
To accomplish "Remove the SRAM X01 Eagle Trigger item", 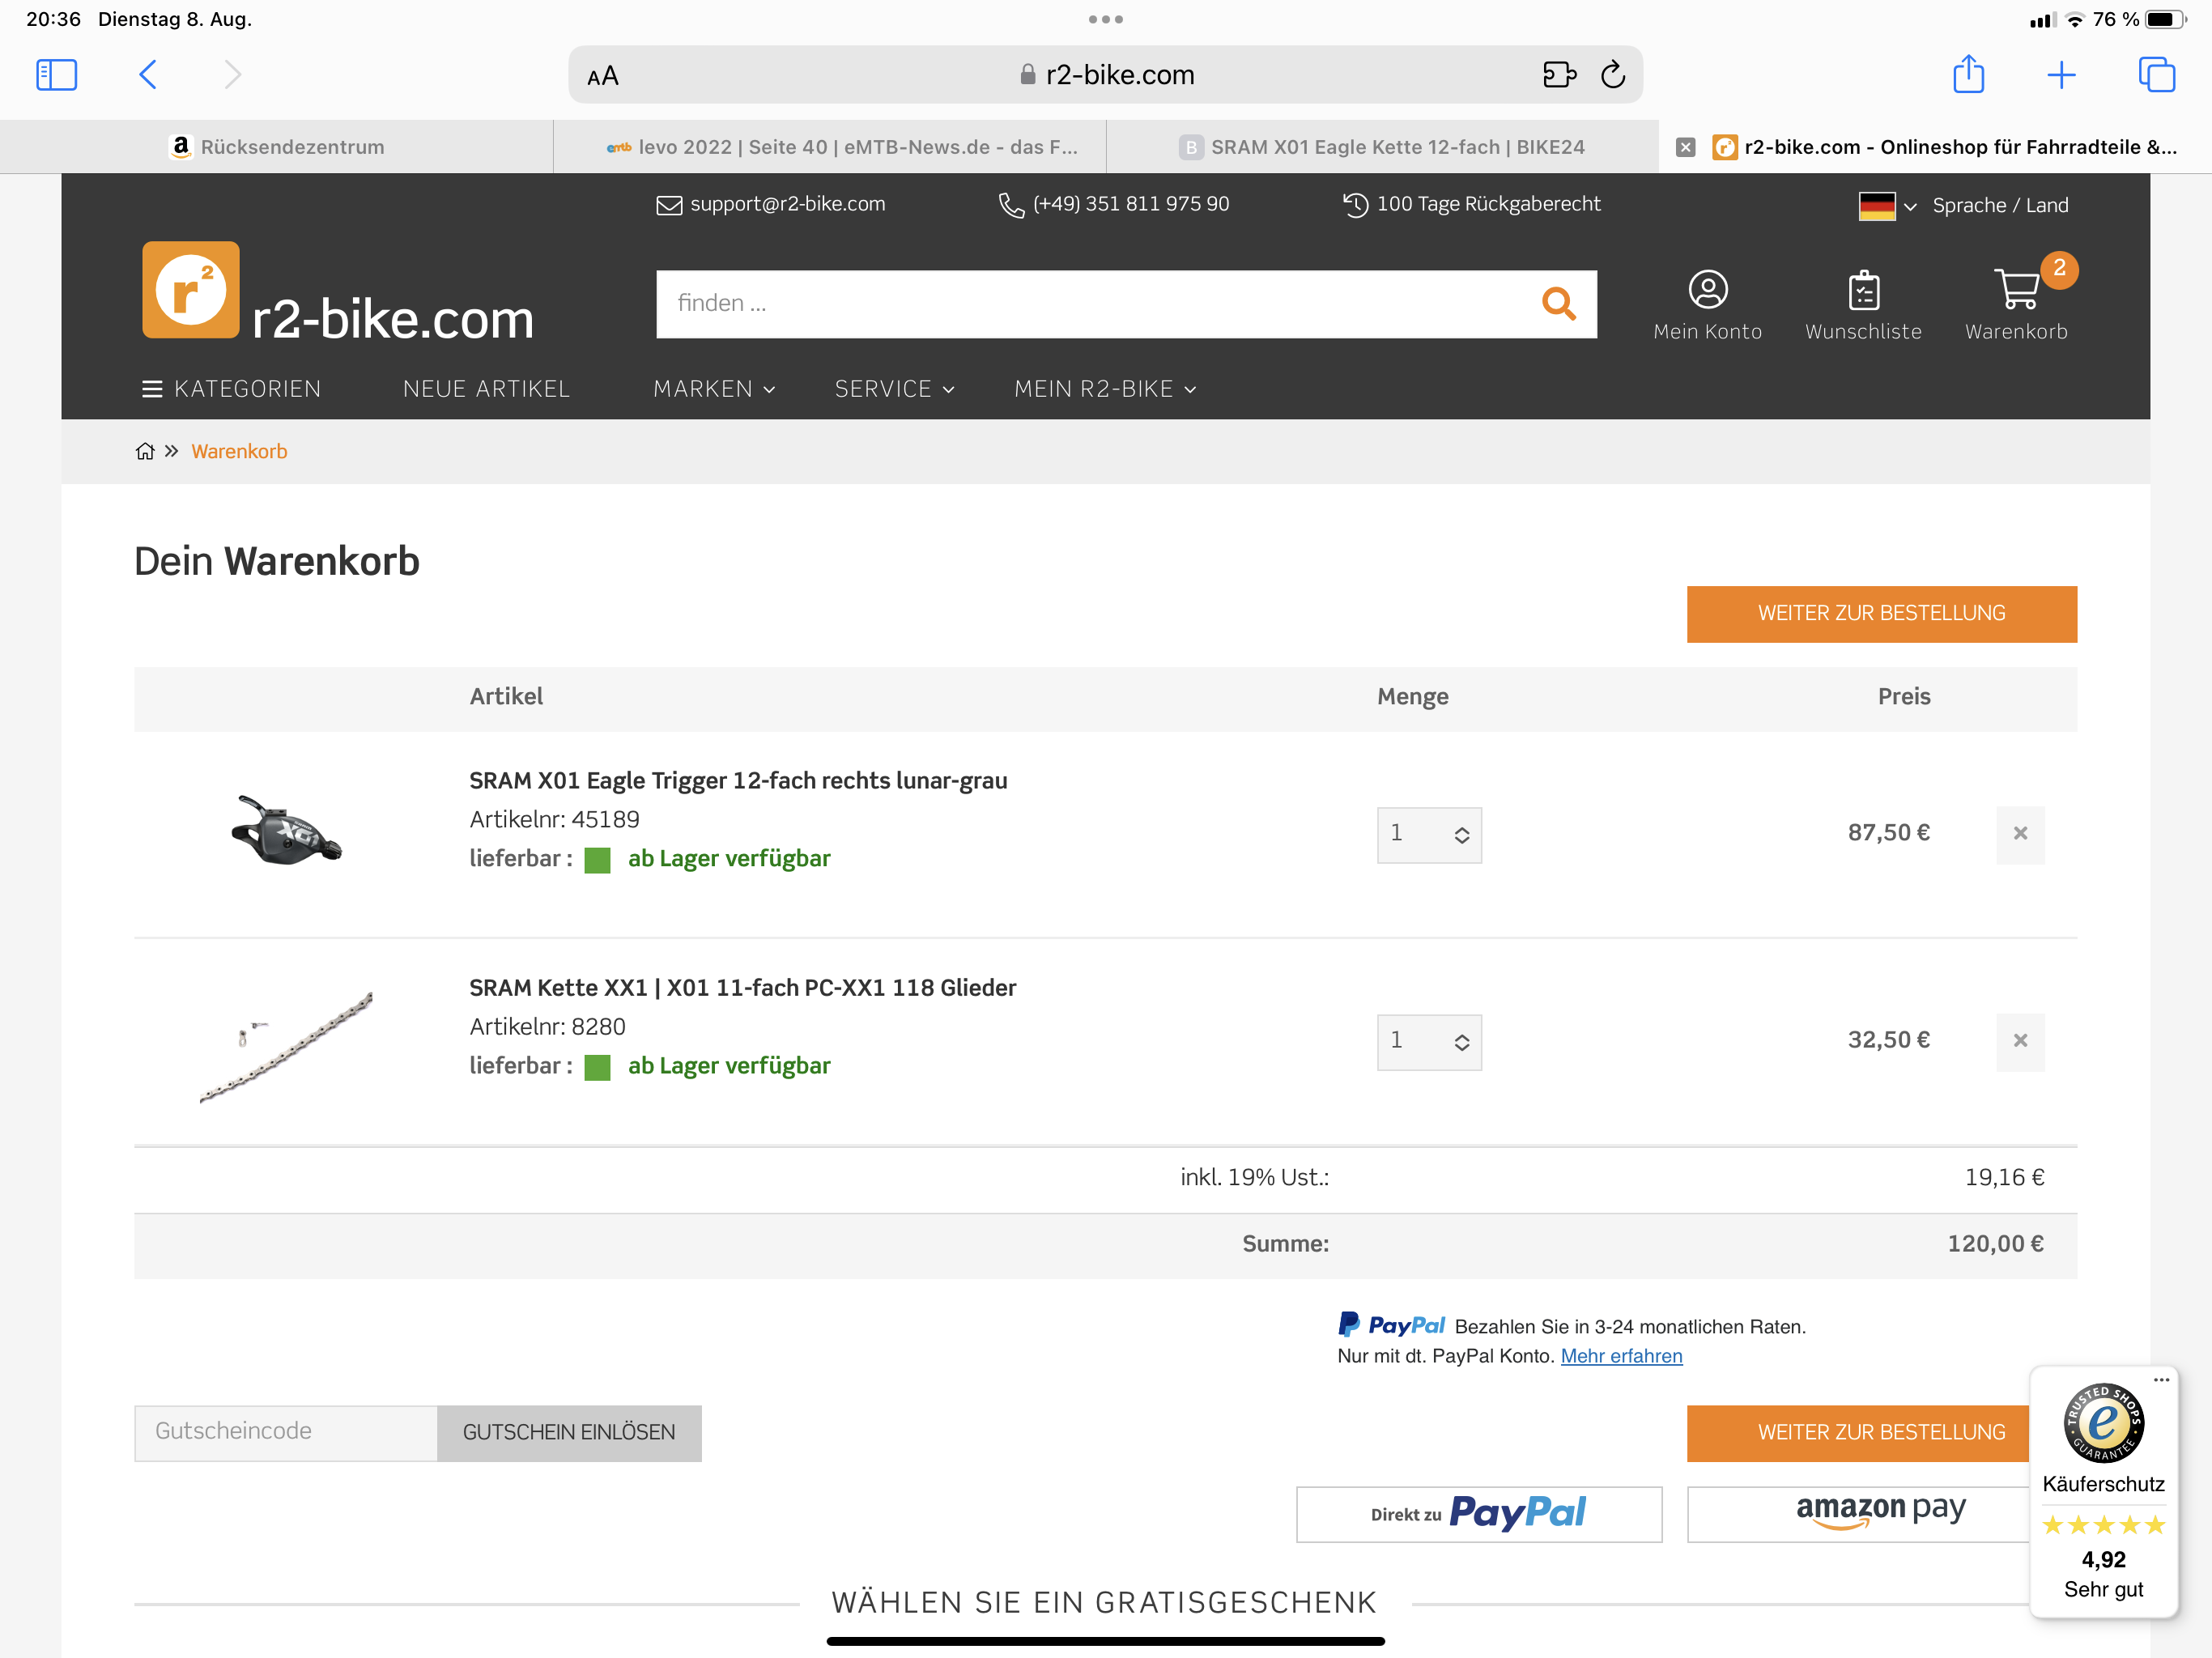I will (2020, 834).
